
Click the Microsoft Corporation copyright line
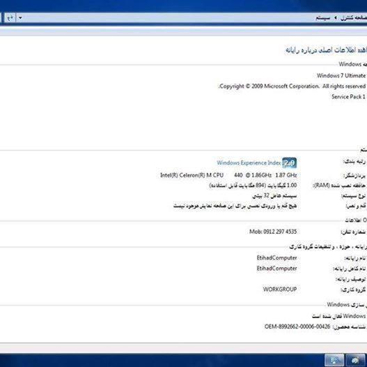pyautogui.click(x=292, y=87)
